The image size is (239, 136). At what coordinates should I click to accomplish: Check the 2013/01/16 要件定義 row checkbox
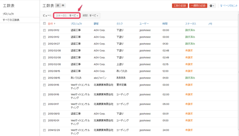[x=44, y=85]
